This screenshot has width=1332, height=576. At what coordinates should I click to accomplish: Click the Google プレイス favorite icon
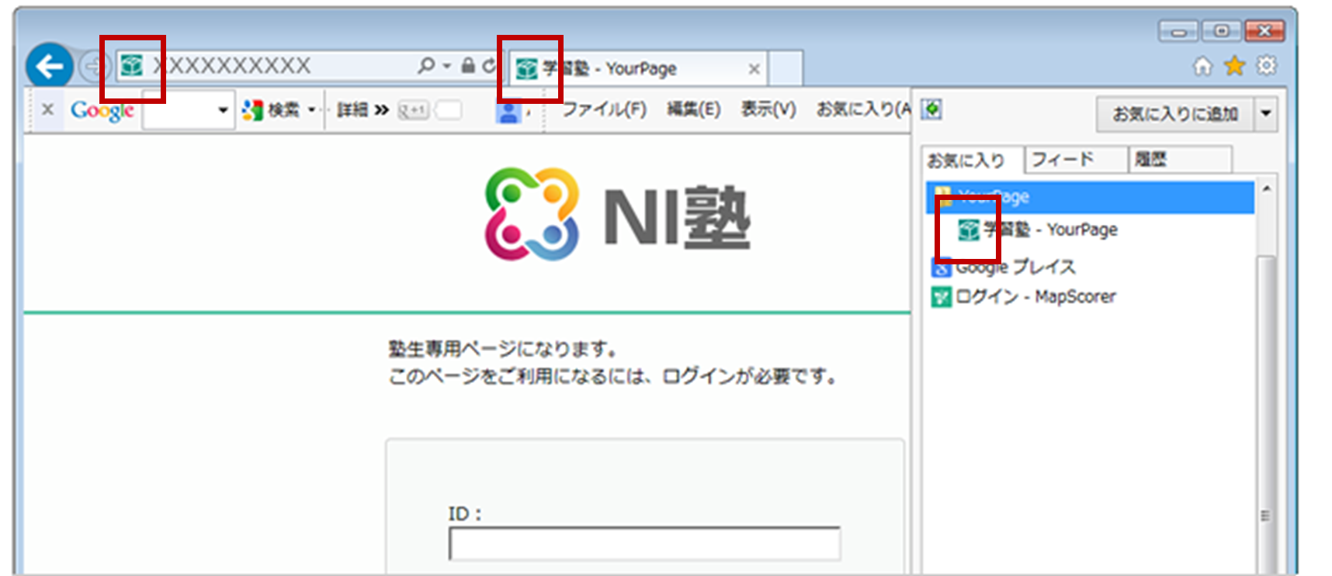coord(942,267)
